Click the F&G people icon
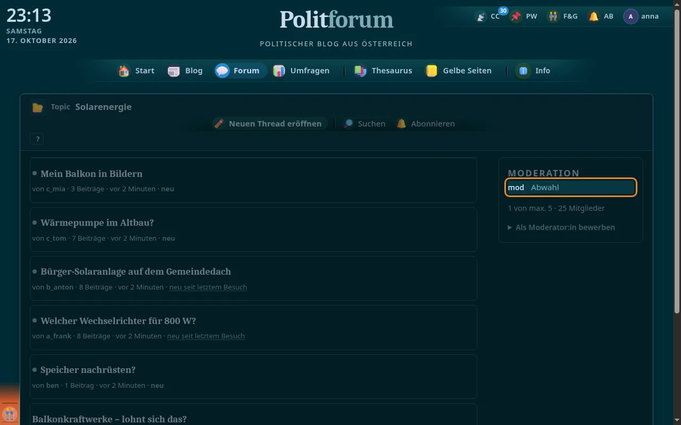This screenshot has height=425, width=681. point(553,16)
